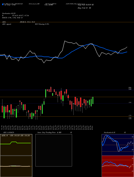Click the empty intraday trading price chart box
Image resolution: width=134 pixels, height=177 pixels.
[54, 150]
